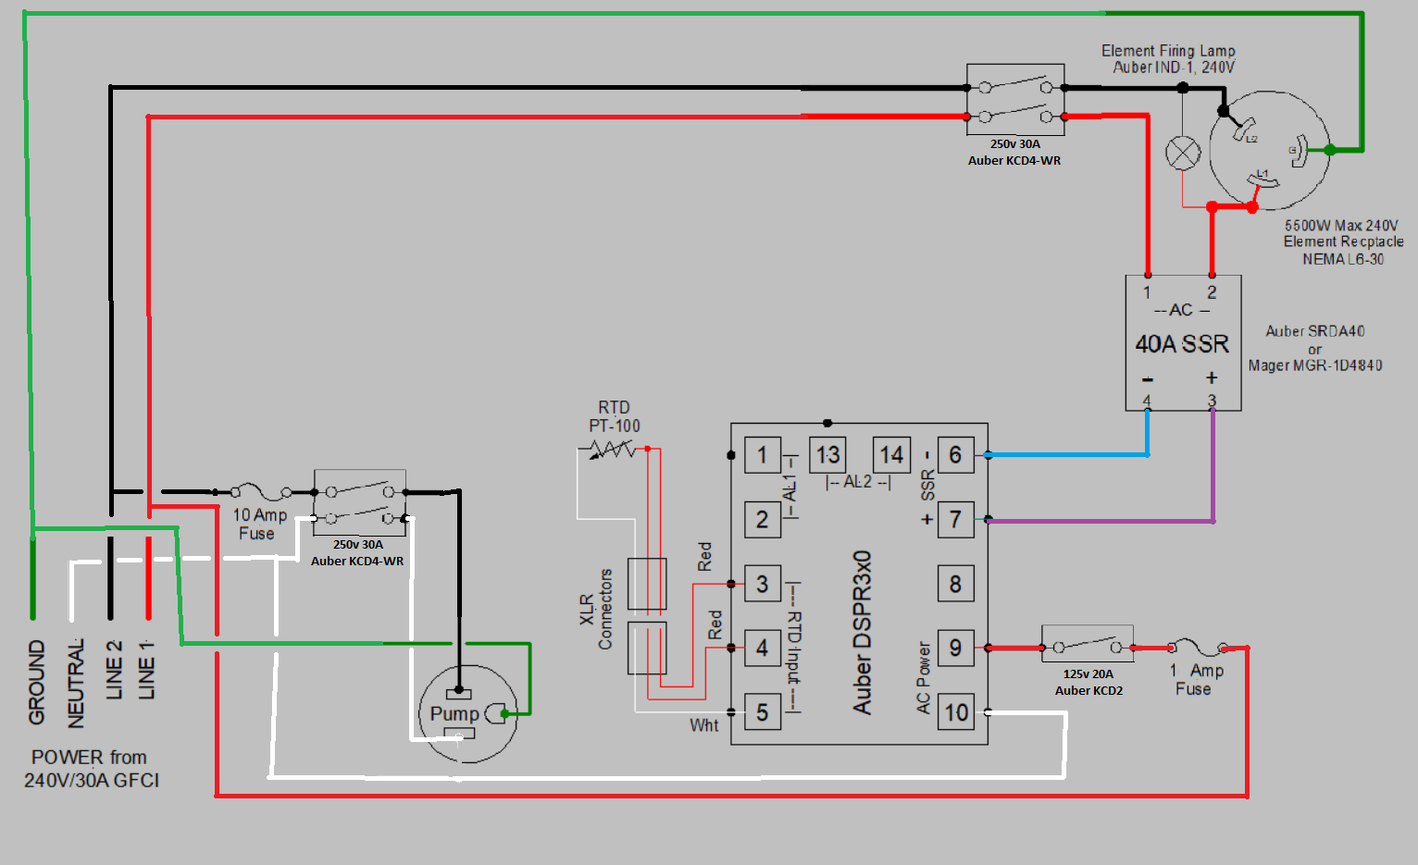Select the lower XLR connector box
The width and height of the screenshot is (1418, 865).
tap(647, 648)
